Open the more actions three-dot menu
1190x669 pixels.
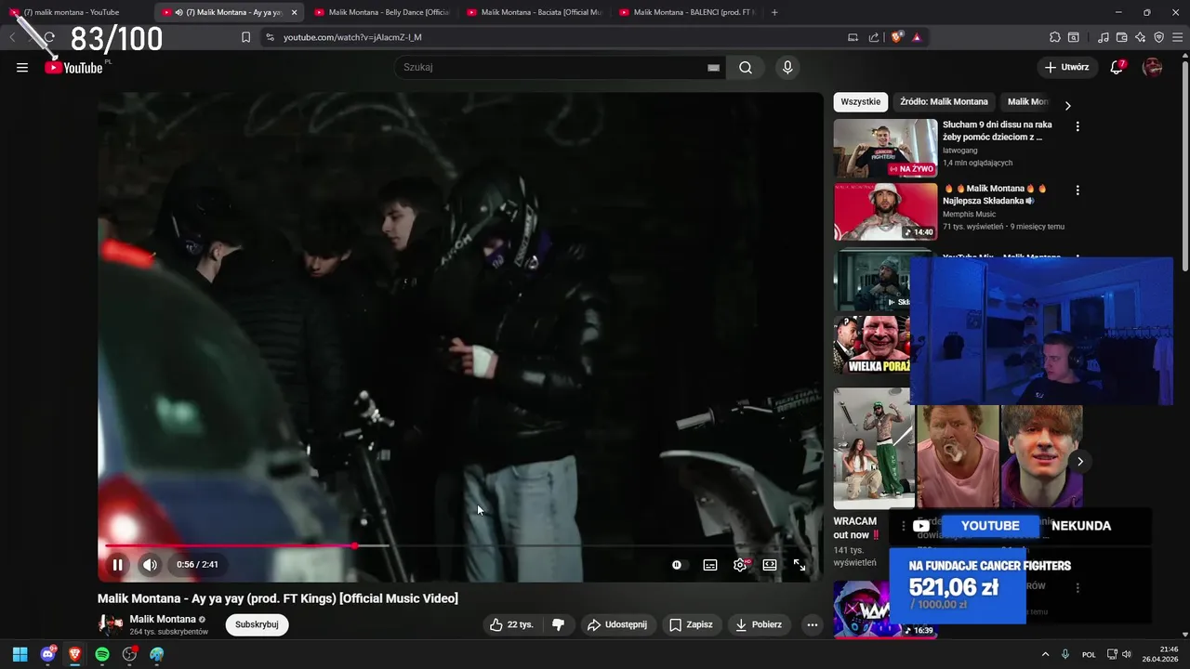pyautogui.click(x=812, y=624)
